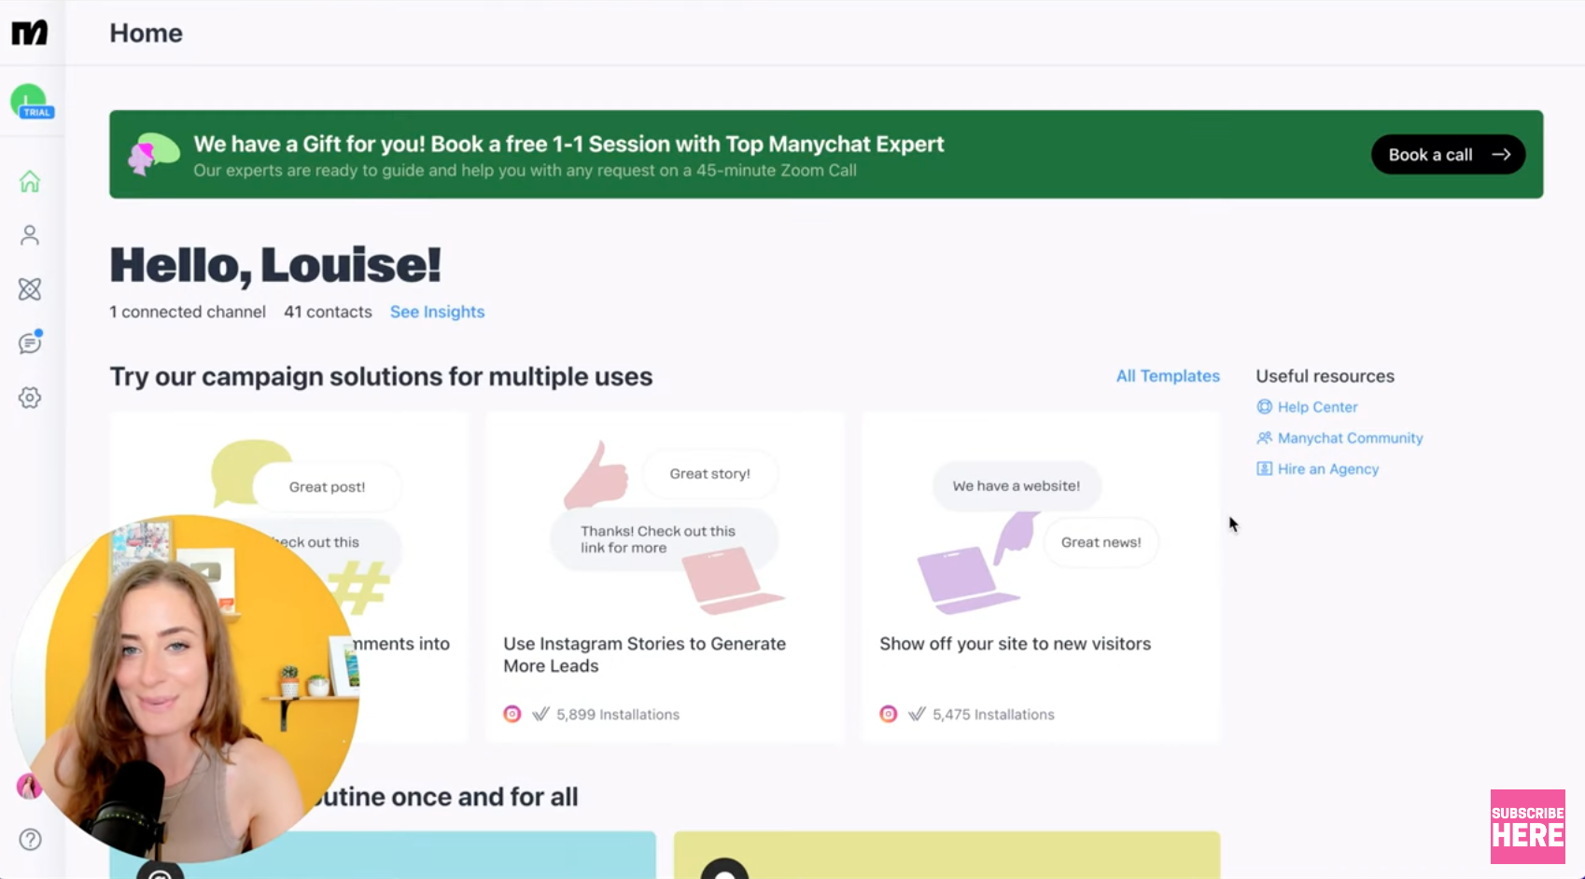Image resolution: width=1585 pixels, height=879 pixels.
Task: Open Automation from sidebar atom icon
Action: (30, 289)
